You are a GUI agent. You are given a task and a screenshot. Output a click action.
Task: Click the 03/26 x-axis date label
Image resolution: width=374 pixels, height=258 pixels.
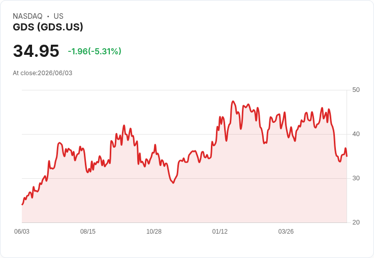click(286, 232)
